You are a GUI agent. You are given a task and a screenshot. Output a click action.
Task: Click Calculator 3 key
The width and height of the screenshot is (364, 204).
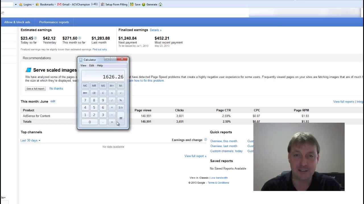[x=103, y=115]
